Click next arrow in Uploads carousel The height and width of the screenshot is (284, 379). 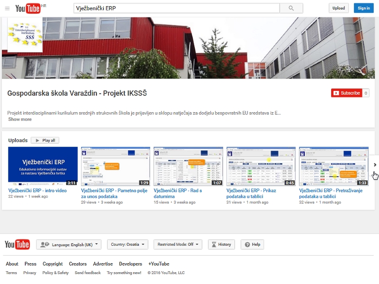point(375,165)
